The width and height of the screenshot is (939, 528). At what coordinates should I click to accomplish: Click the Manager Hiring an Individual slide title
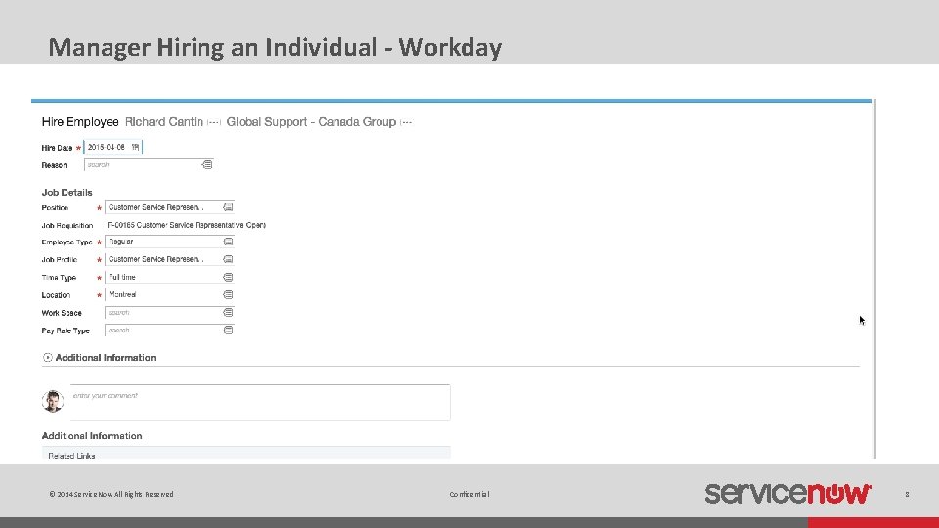(x=275, y=47)
